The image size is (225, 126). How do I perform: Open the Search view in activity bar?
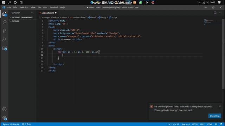(5, 22)
